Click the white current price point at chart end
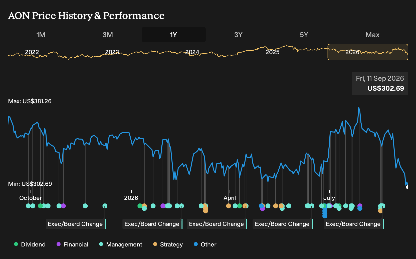Image resolution: width=416 pixels, height=259 pixels. (407, 187)
